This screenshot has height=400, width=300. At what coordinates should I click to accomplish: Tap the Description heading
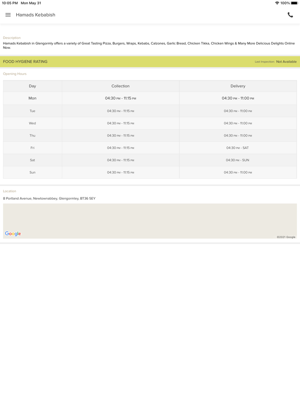pyautogui.click(x=12, y=38)
